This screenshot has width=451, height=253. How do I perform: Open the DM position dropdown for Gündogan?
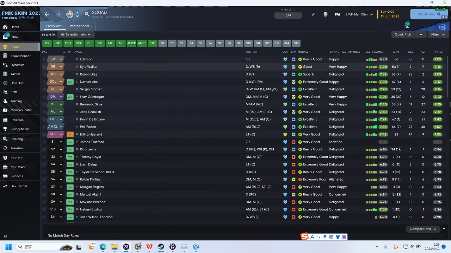click(x=61, y=97)
